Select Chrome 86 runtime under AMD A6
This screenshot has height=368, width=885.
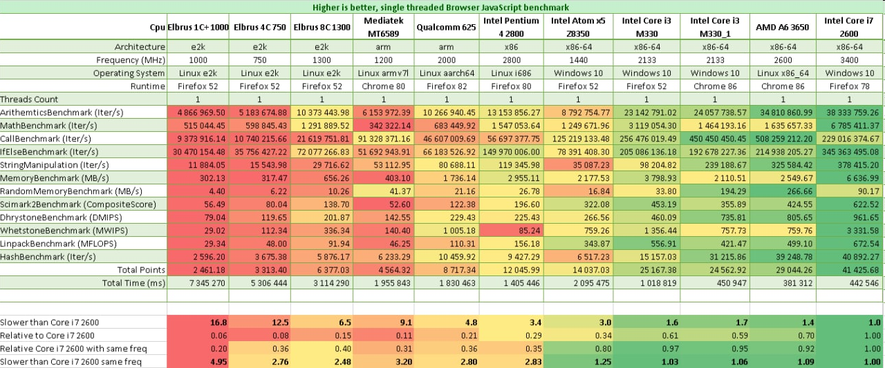tap(783, 86)
